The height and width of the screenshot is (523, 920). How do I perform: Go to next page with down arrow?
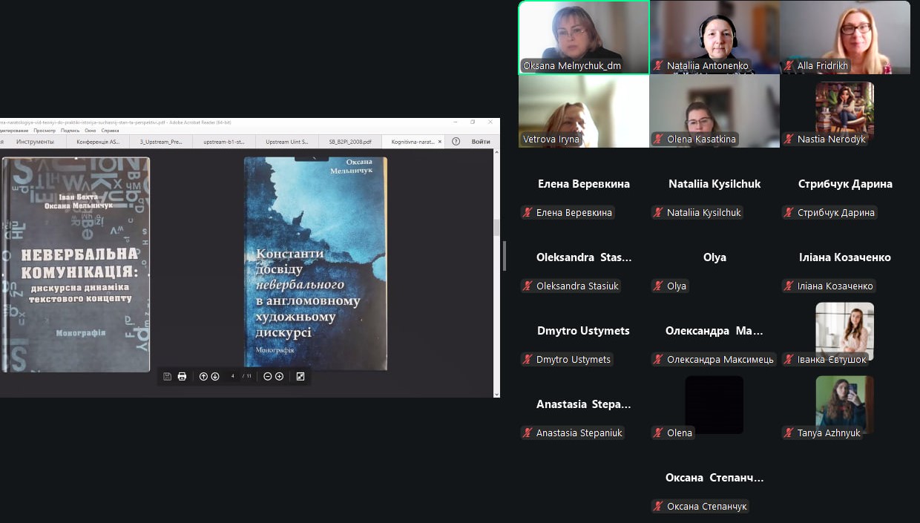tap(215, 376)
